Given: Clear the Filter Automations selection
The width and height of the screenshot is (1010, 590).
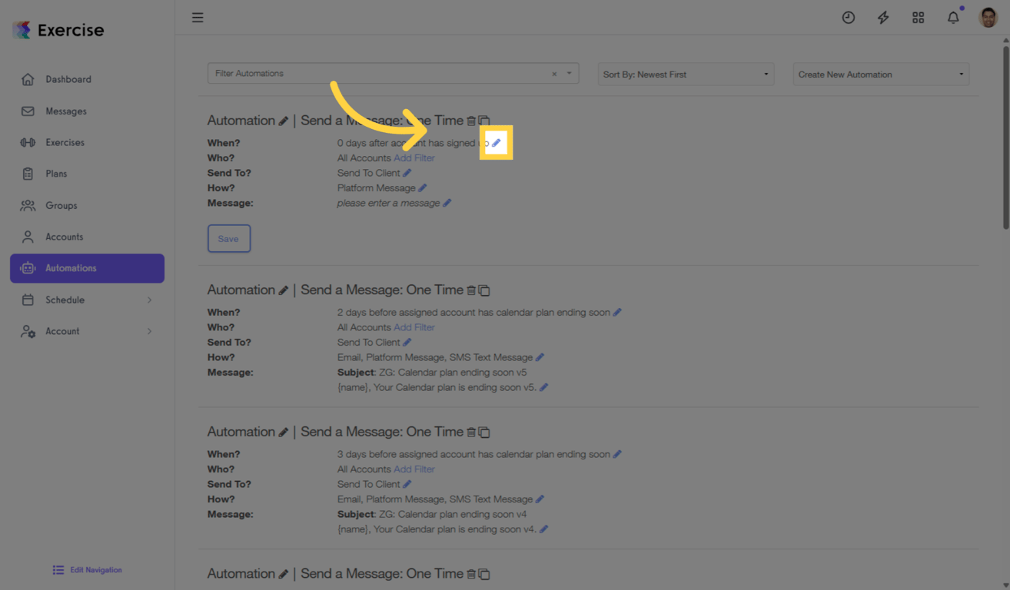Looking at the screenshot, I should click(554, 74).
